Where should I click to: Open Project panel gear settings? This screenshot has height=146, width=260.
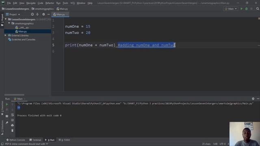click(x=43, y=15)
